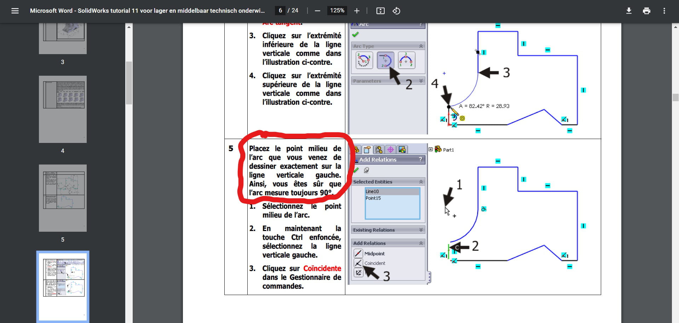Screen dimensions: 679x323
Task: Download the PDF document
Action: point(629,11)
